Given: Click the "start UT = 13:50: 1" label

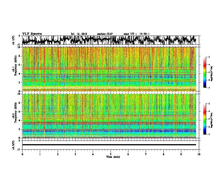Looking at the screenshot, I should [x=137, y=34].
